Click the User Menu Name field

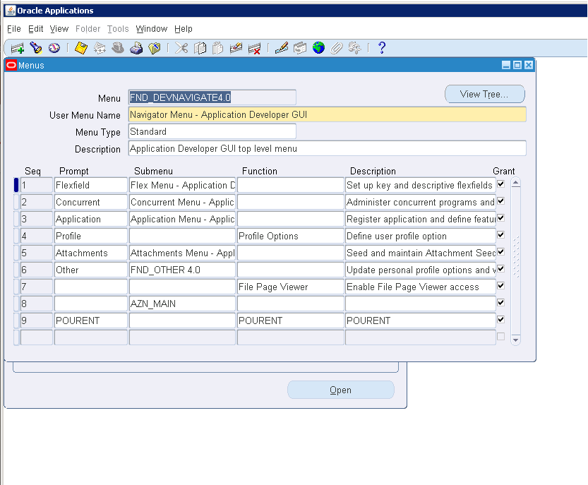point(327,114)
